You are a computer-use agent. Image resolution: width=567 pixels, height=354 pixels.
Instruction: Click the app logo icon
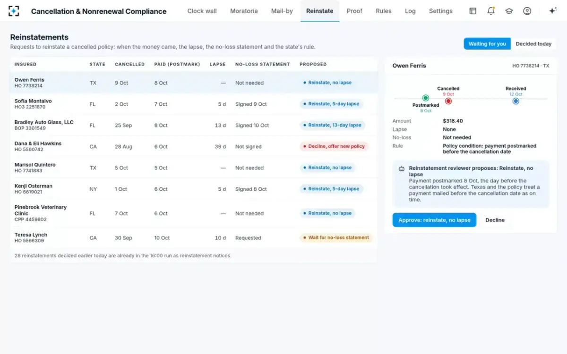click(x=14, y=11)
